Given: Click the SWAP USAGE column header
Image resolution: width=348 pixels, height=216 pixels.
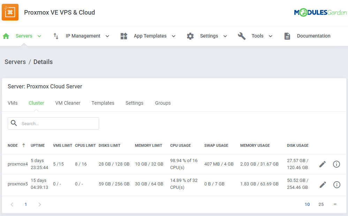Looking at the screenshot, I should click(x=216, y=145).
